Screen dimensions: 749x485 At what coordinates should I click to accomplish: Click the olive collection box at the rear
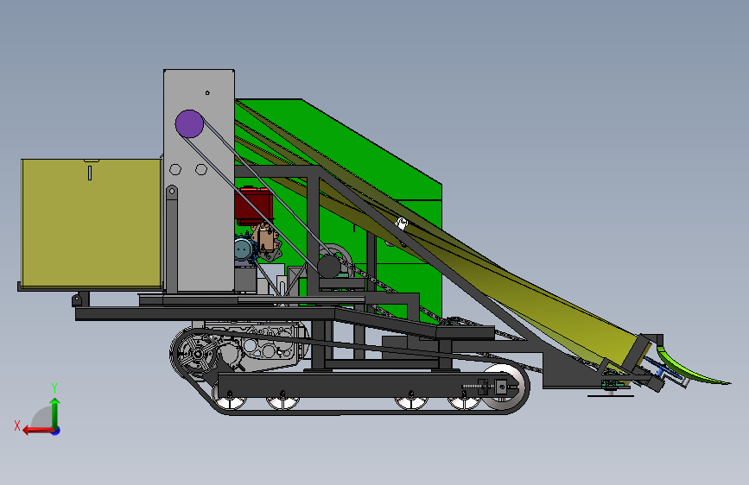92,224
